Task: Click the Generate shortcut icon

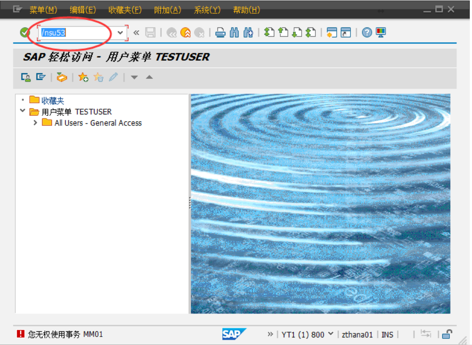Action: [x=346, y=32]
